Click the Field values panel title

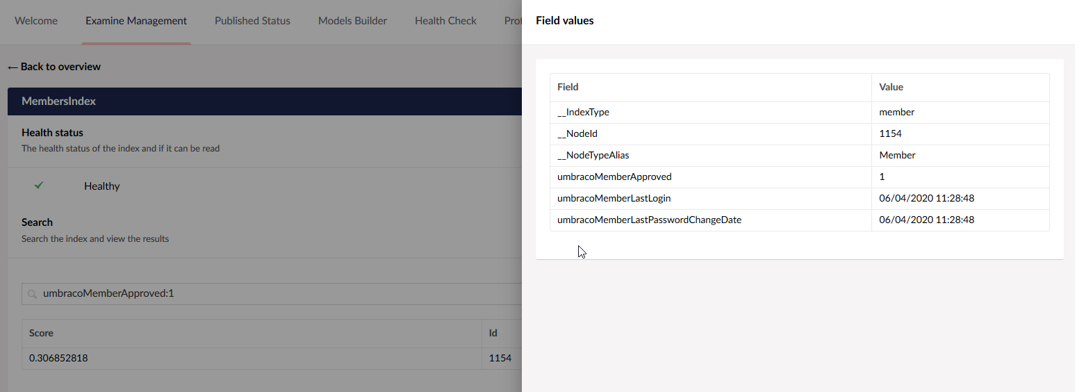[x=564, y=21]
